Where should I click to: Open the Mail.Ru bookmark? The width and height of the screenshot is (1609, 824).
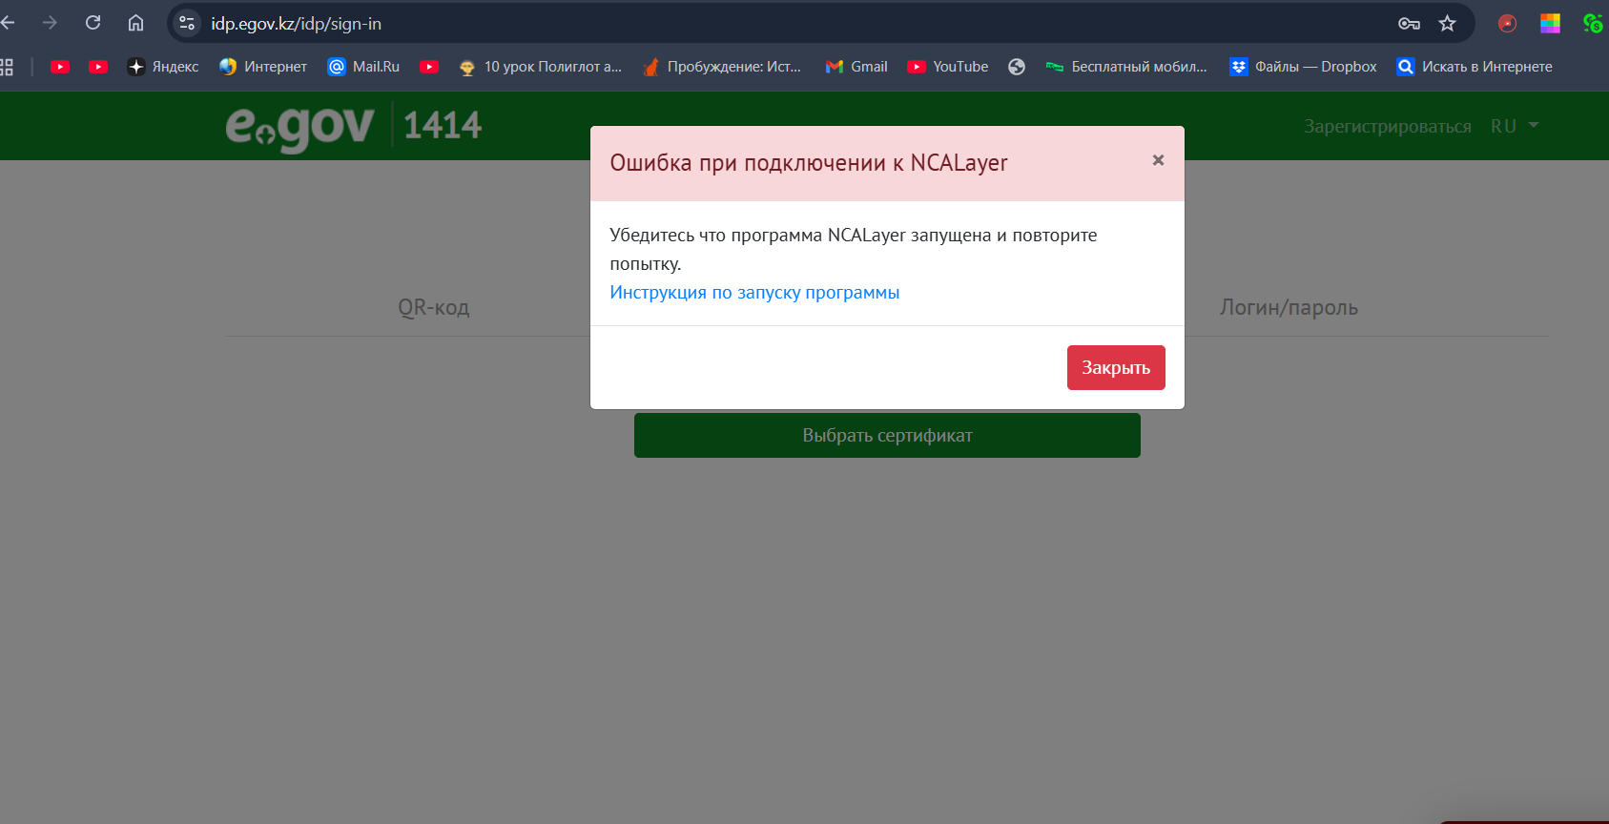tap(363, 67)
